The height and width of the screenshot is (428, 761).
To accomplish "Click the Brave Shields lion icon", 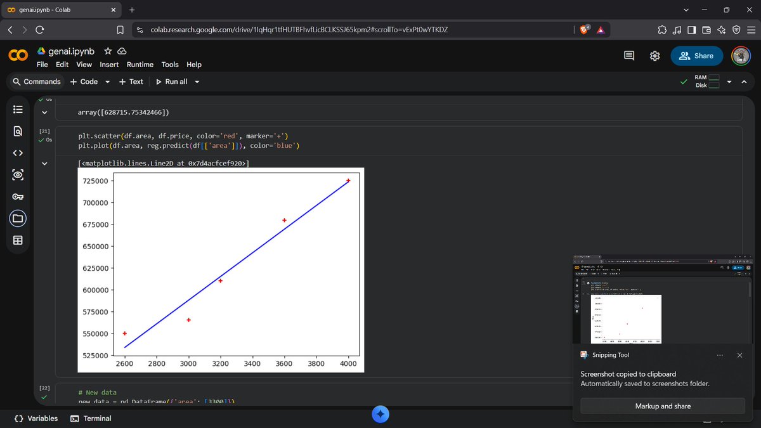I will tap(585, 29).
